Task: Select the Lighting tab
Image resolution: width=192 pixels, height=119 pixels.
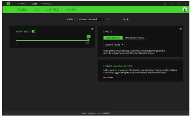Action: (x=52, y=10)
